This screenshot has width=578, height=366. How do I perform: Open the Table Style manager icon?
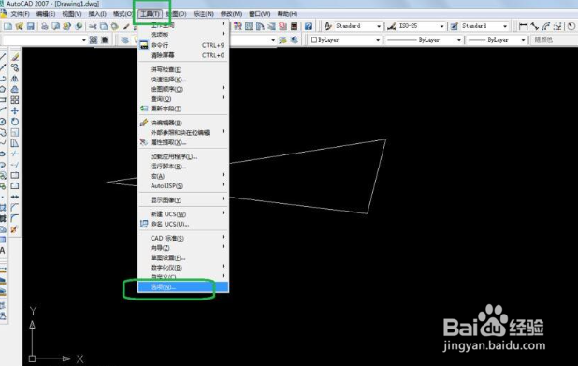[455, 26]
